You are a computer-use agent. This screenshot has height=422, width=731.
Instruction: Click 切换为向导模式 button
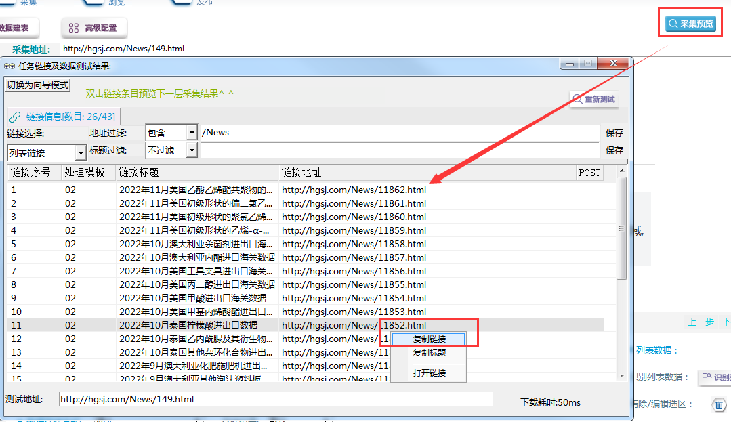tap(38, 85)
